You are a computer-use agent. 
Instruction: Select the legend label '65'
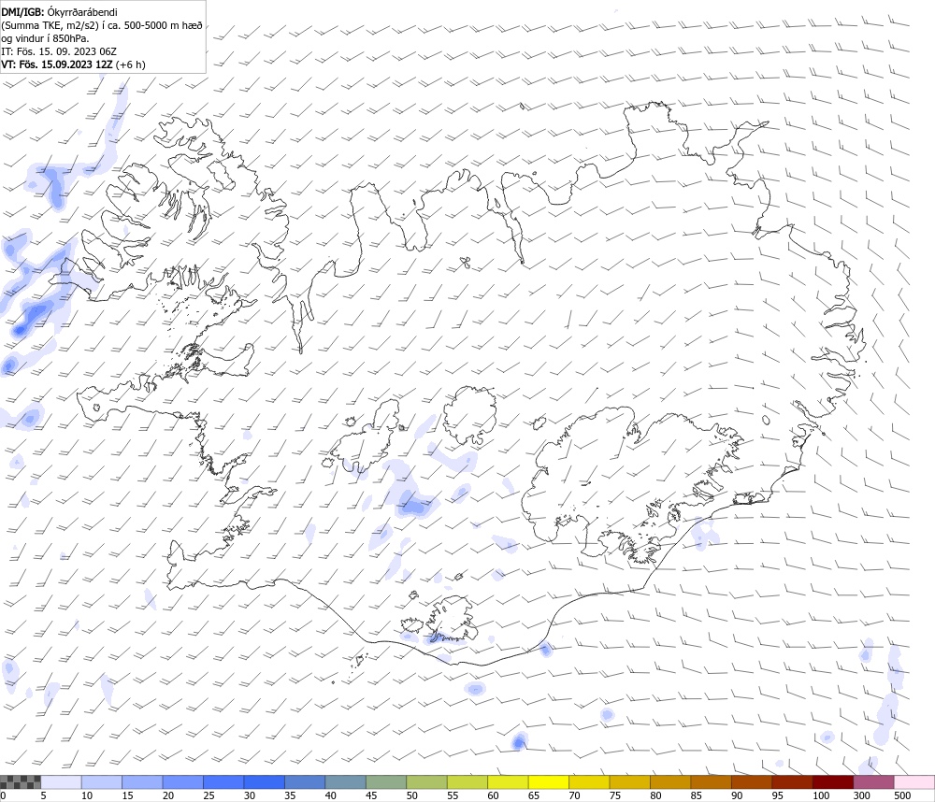tap(534, 795)
